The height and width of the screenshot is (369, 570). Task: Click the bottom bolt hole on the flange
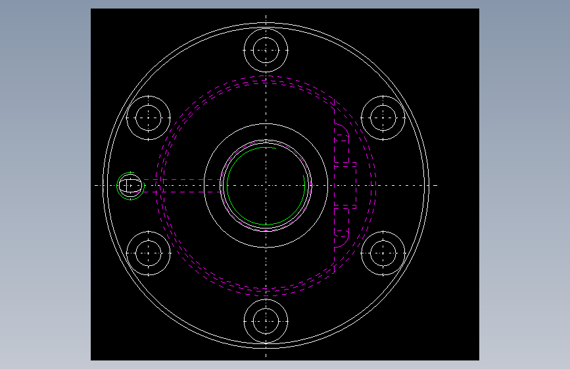coord(266,321)
